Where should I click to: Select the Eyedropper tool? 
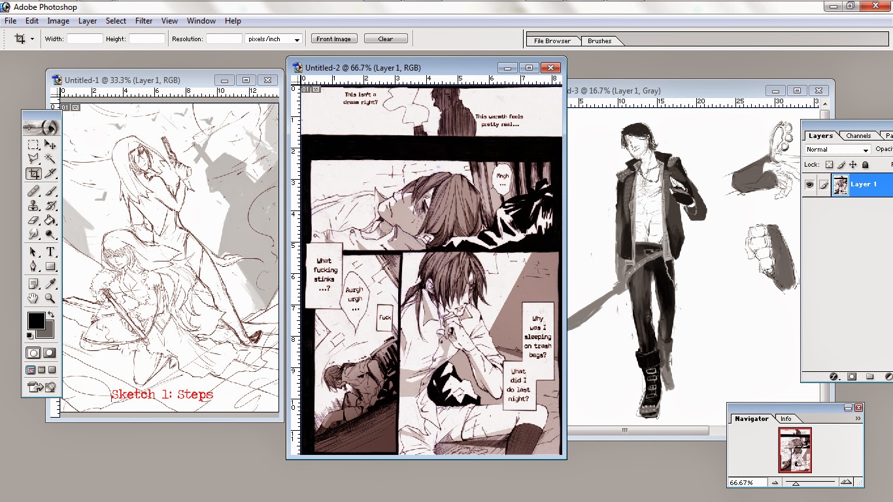pos(50,284)
